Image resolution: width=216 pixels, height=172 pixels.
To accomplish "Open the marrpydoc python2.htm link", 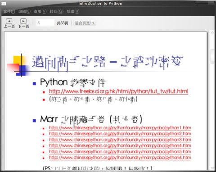I will 120,134.
